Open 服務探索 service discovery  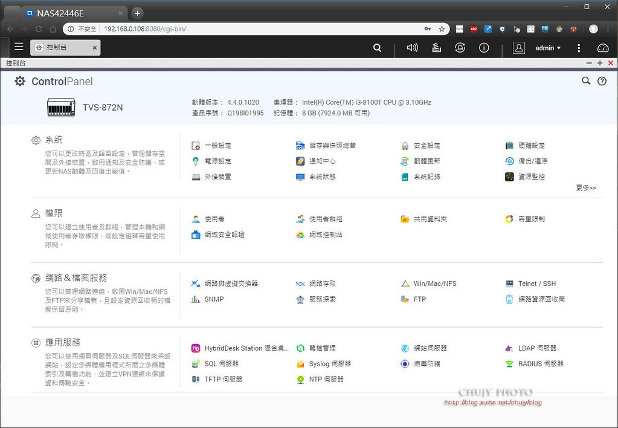316,299
